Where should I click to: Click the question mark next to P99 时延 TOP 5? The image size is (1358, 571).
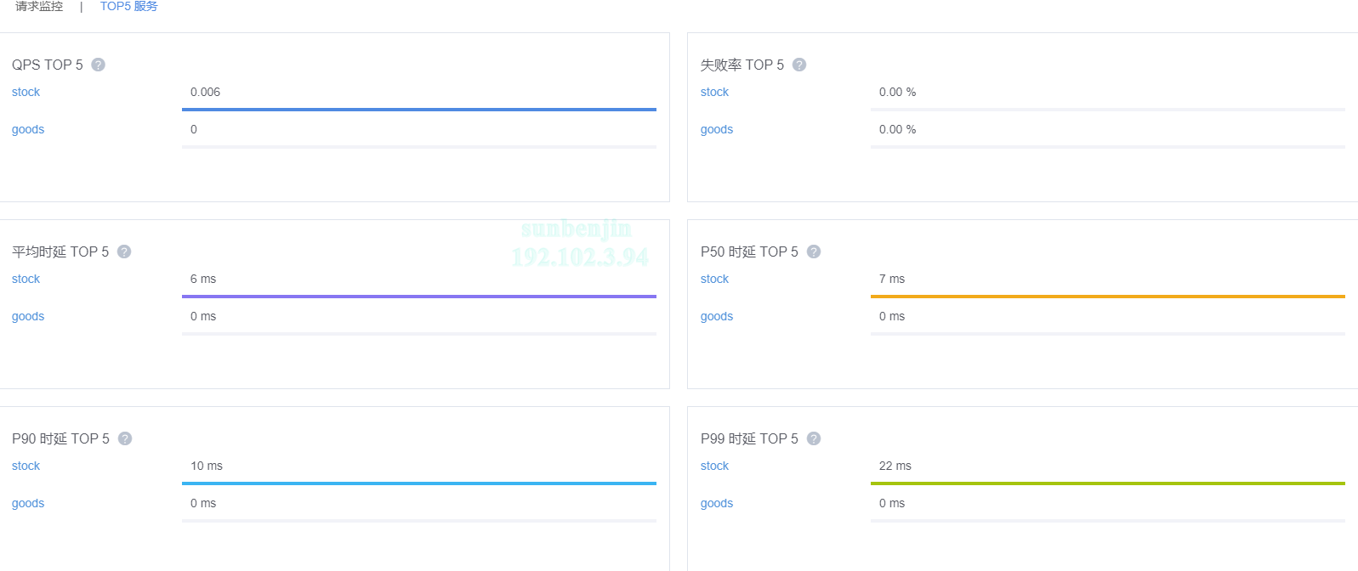tap(814, 438)
